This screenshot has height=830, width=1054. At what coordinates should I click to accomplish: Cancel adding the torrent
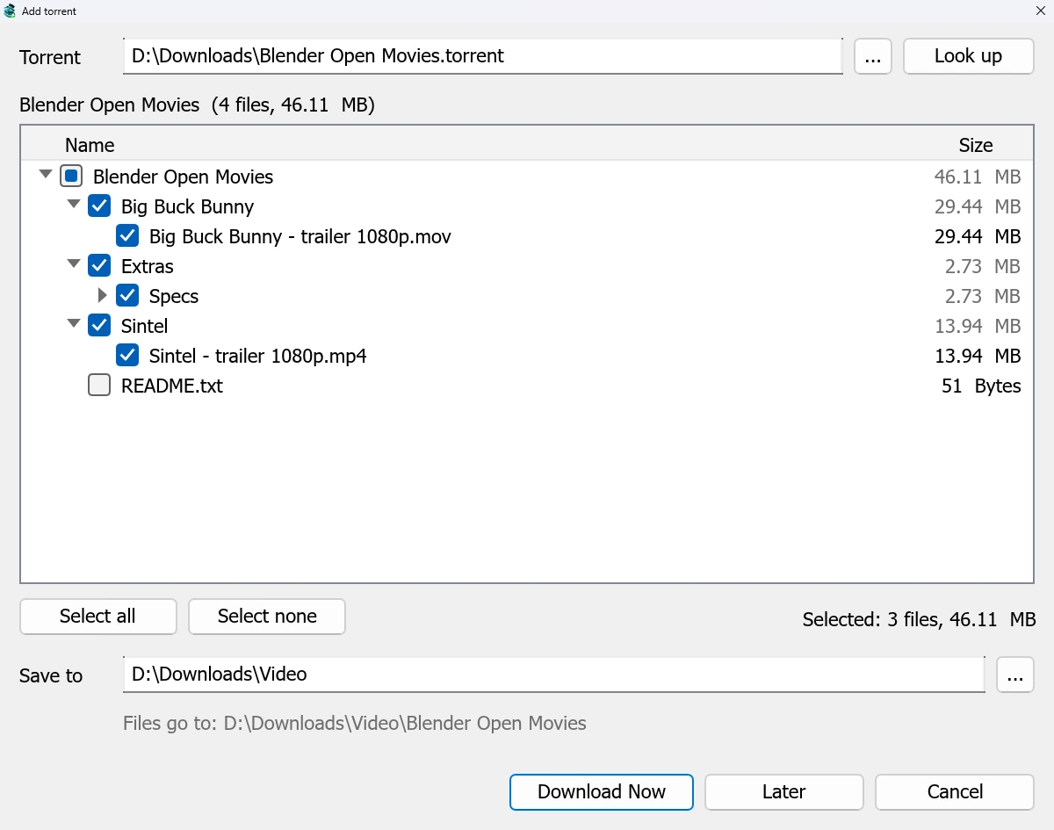click(955, 792)
